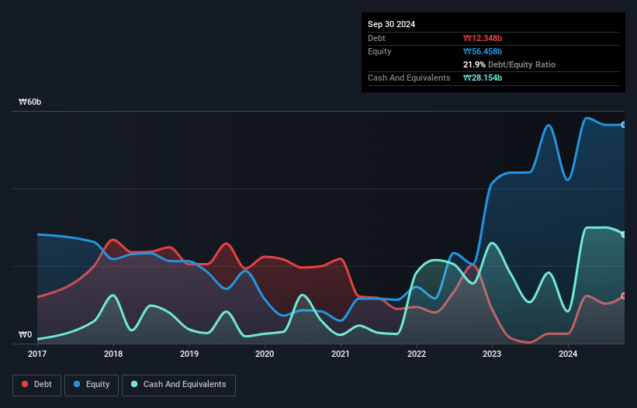The image size is (637, 408).
Task: Click the teal Cash legend dot
Action: 134,384
